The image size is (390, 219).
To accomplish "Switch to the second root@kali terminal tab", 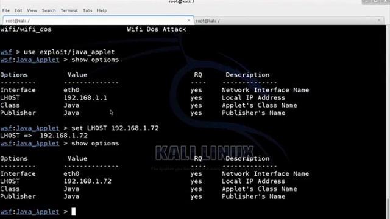I will pos(289,21).
